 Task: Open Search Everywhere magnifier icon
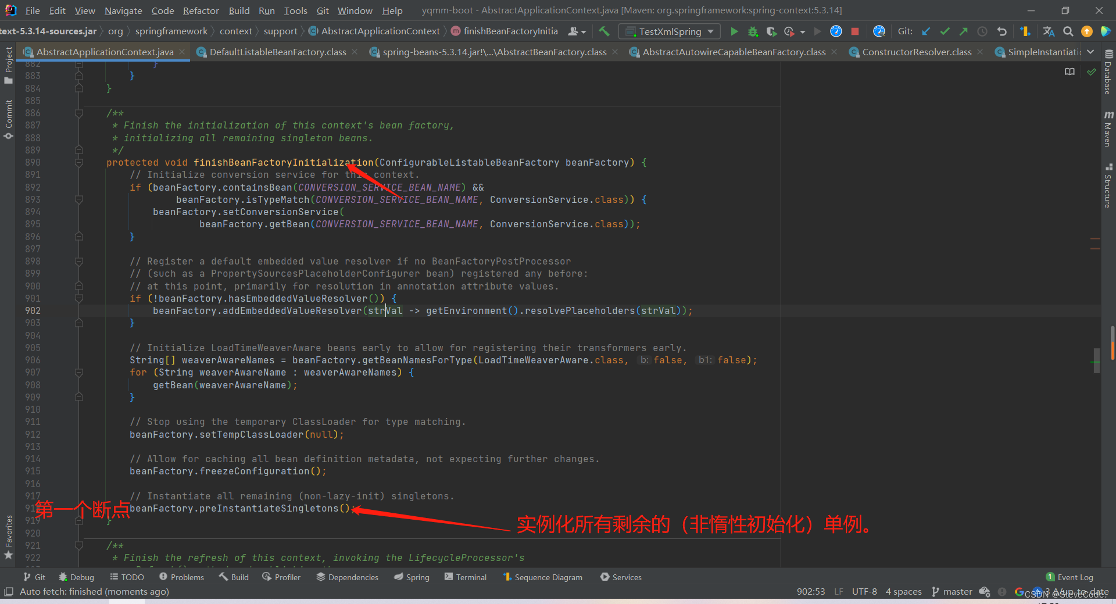tap(1068, 31)
